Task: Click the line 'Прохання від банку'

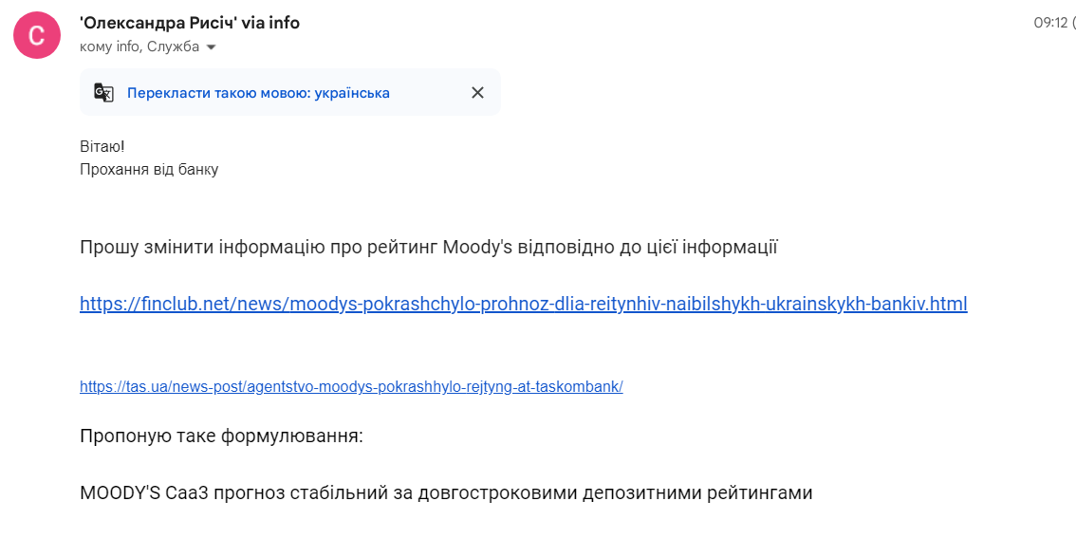Action: (149, 169)
